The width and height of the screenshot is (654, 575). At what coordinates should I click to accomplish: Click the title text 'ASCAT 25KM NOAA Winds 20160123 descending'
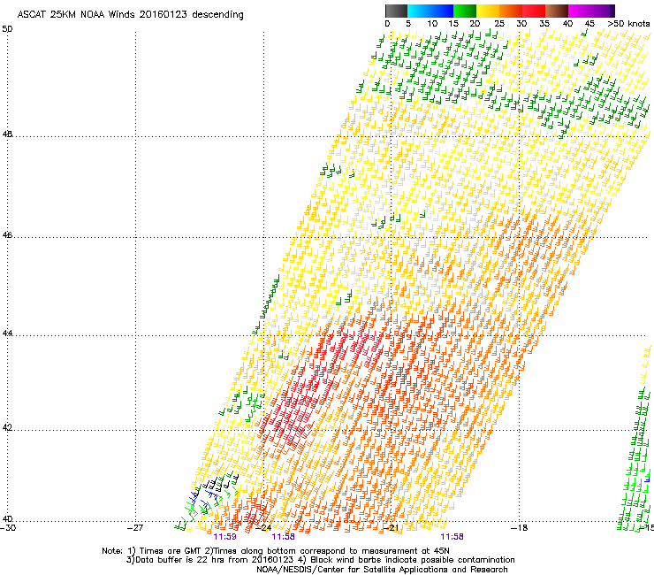131,15
